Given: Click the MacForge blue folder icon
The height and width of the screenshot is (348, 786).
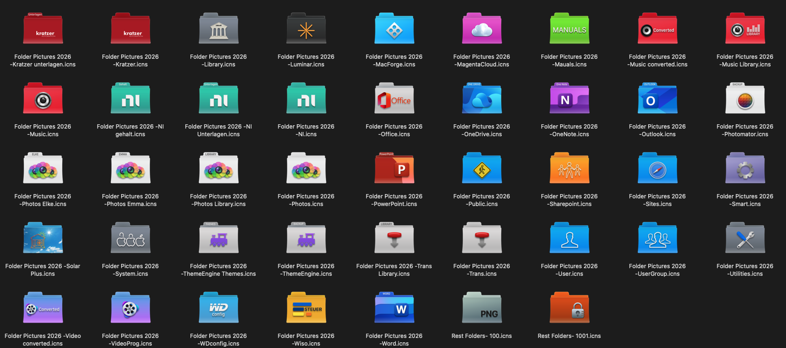Looking at the screenshot, I should (x=393, y=30).
